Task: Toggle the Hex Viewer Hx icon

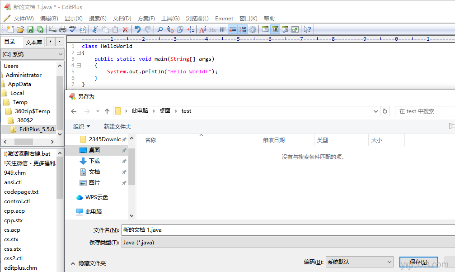Action: [x=212, y=29]
